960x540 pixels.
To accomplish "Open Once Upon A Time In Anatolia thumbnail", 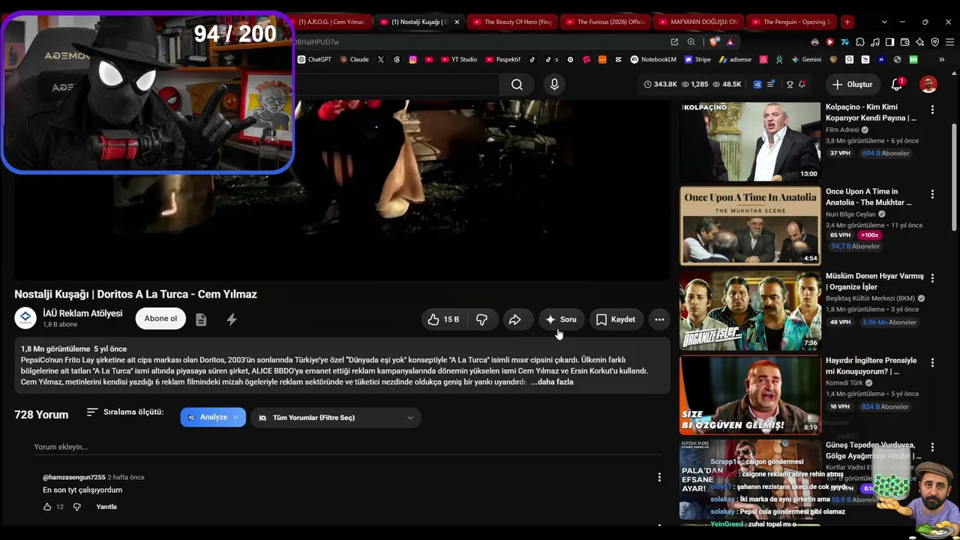I will tap(750, 226).
